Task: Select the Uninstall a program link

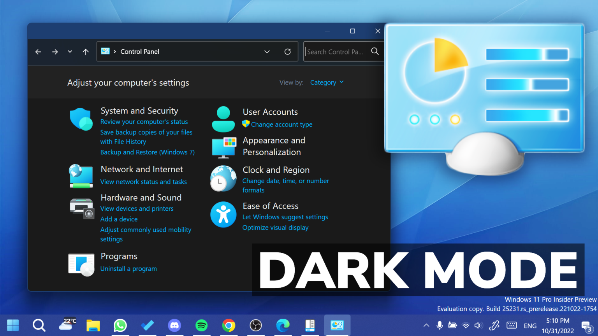Action: [x=128, y=268]
